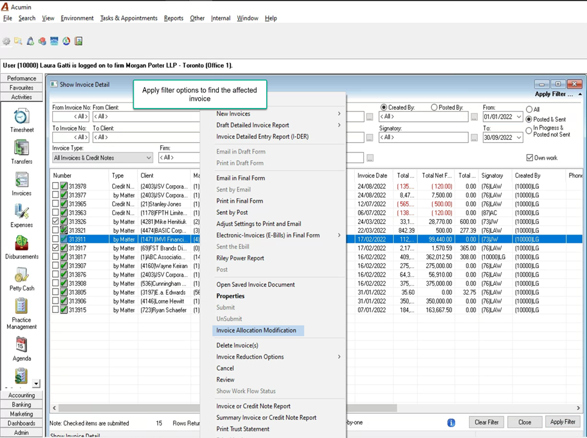Open Transfers in the sidebar
The height and width of the screenshot is (438, 587).
(x=22, y=152)
